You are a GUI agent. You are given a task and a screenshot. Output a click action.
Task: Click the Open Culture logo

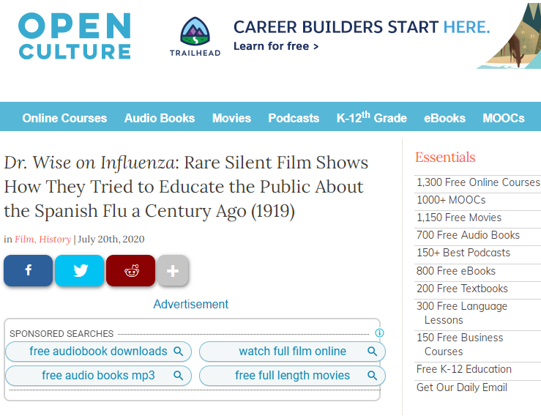pos(75,36)
